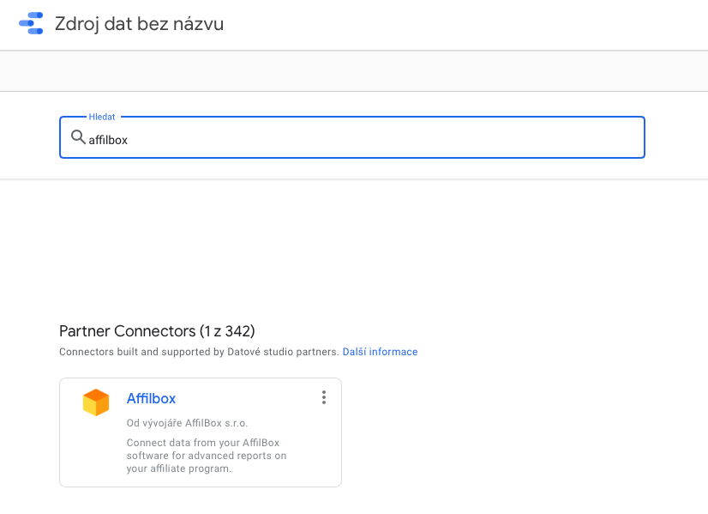
Task: Click the Affilbox connector description text
Action: 207,456
